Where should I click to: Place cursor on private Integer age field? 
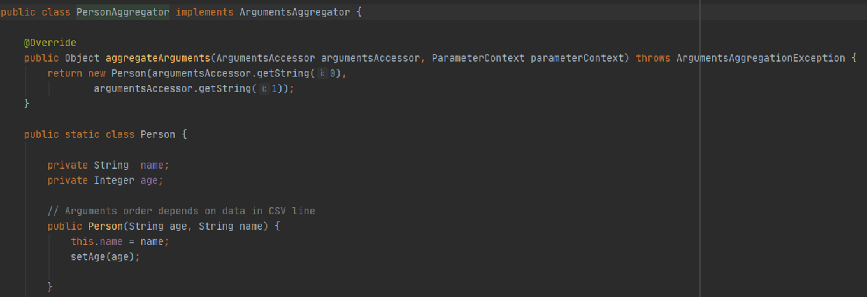tap(151, 180)
